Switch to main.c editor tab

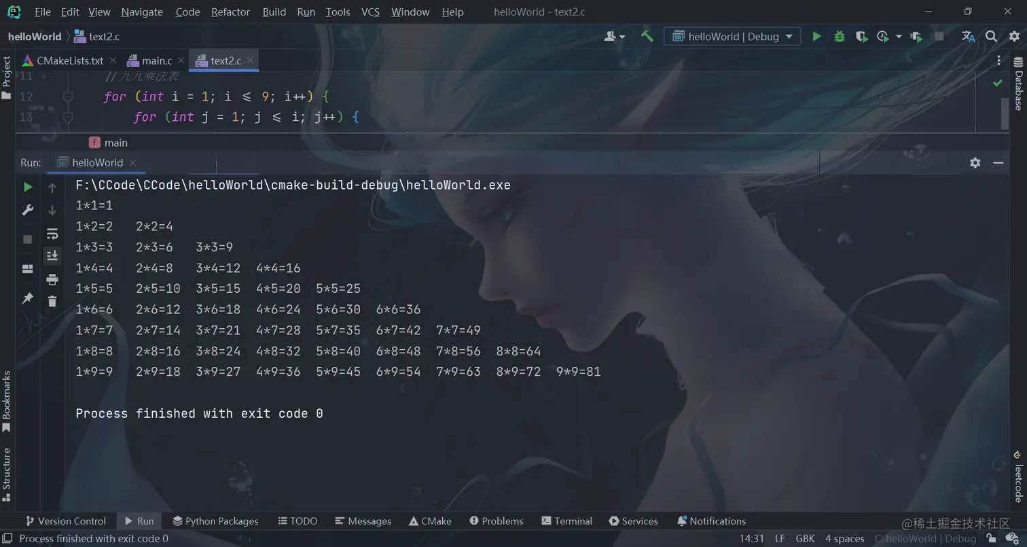tap(156, 60)
